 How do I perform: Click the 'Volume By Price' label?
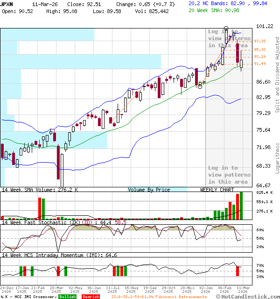[x=149, y=190]
